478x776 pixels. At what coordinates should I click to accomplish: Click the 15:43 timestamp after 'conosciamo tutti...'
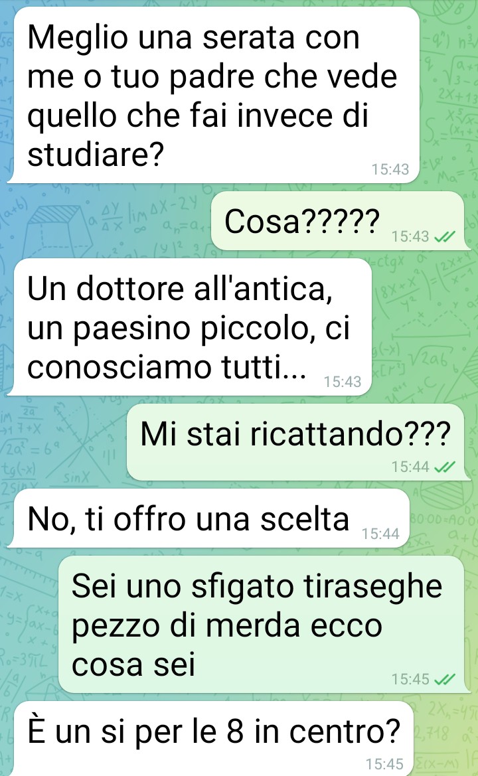pos(343,382)
